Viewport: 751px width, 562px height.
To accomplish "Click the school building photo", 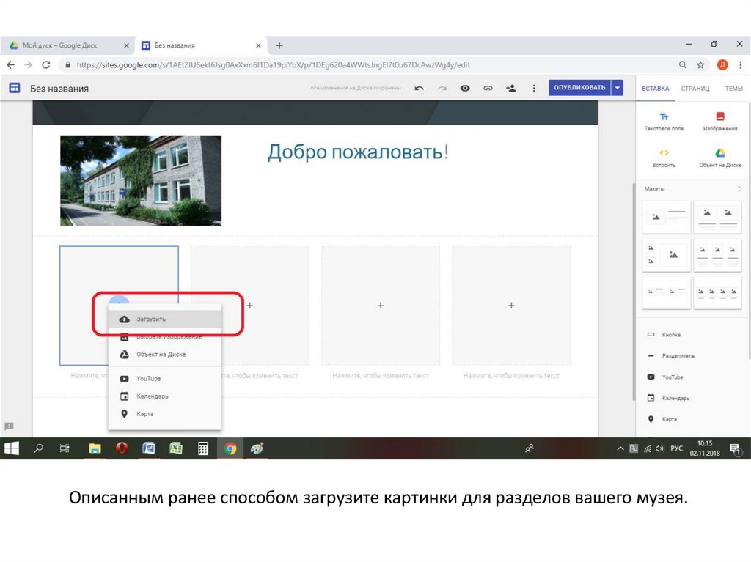I will point(141,180).
